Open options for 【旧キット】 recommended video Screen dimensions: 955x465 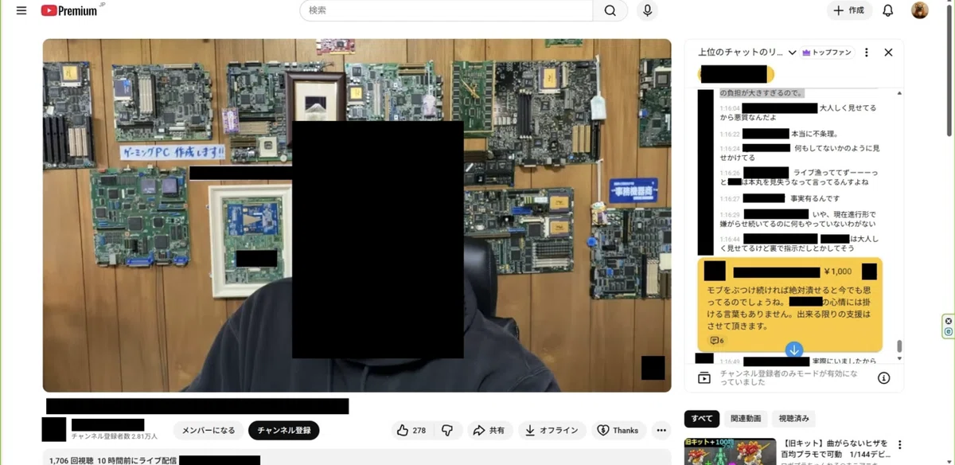pyautogui.click(x=900, y=444)
